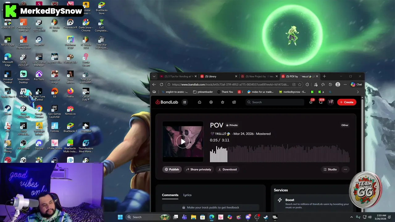Viewport: 395px width, 222px height.
Task: Click Share privately
Action: point(198,169)
